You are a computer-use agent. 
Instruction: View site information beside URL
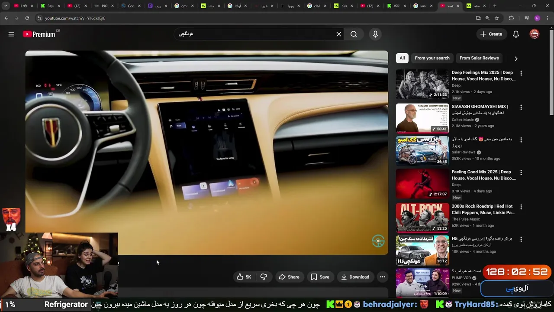pos(39,18)
